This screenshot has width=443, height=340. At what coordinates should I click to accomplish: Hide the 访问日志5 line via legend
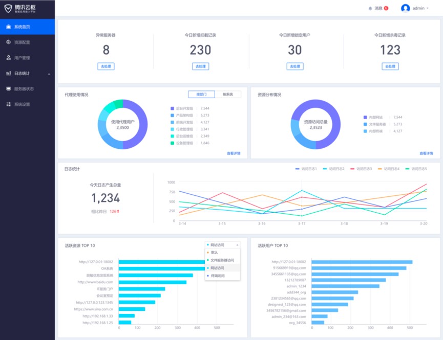[x=416, y=169]
